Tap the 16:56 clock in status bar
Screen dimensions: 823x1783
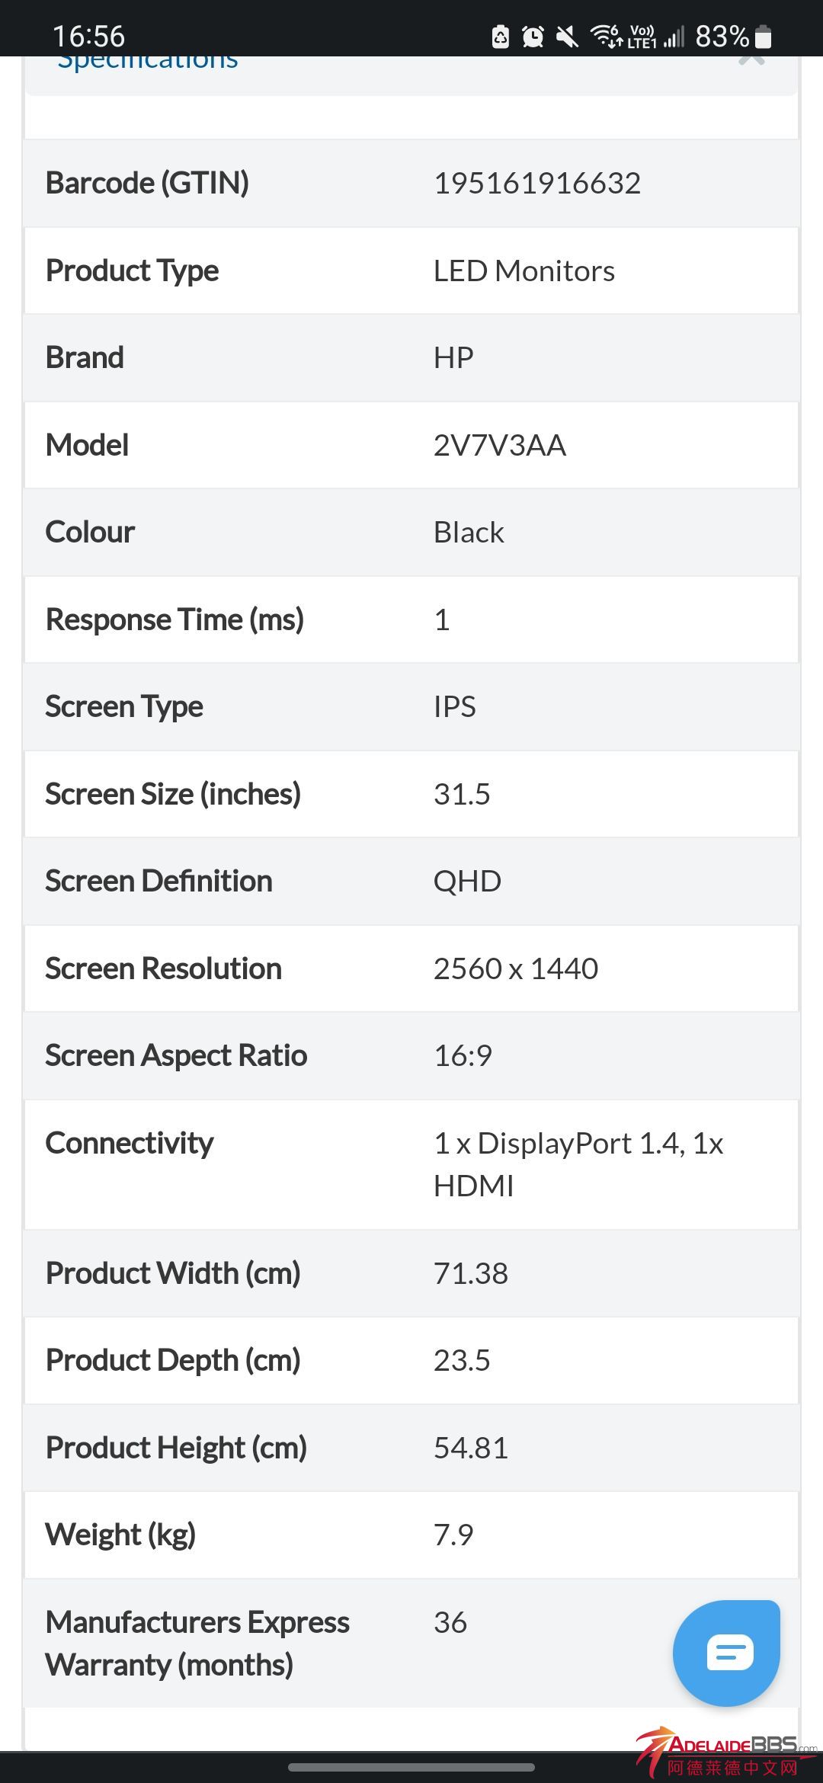(88, 36)
